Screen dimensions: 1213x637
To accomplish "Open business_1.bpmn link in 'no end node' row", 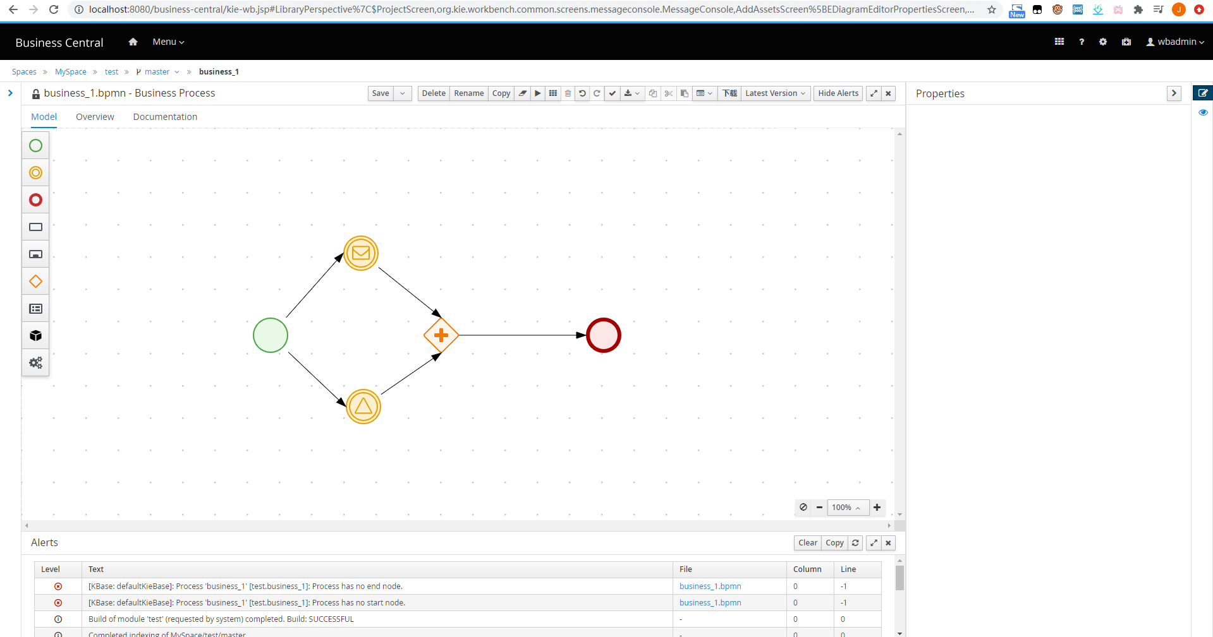I will coord(710,586).
